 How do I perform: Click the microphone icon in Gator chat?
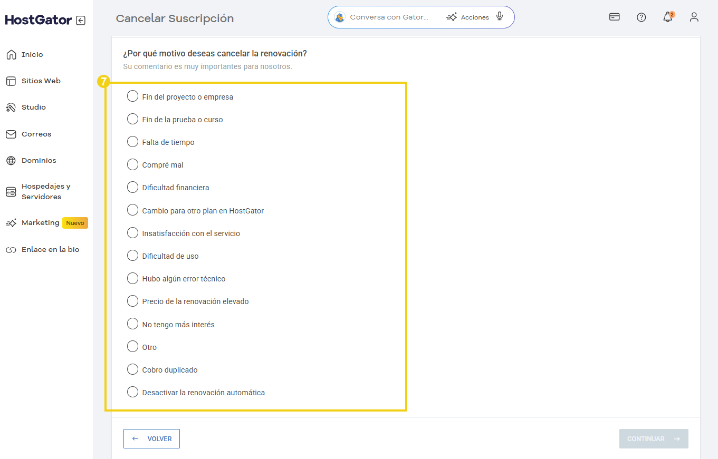pos(500,17)
